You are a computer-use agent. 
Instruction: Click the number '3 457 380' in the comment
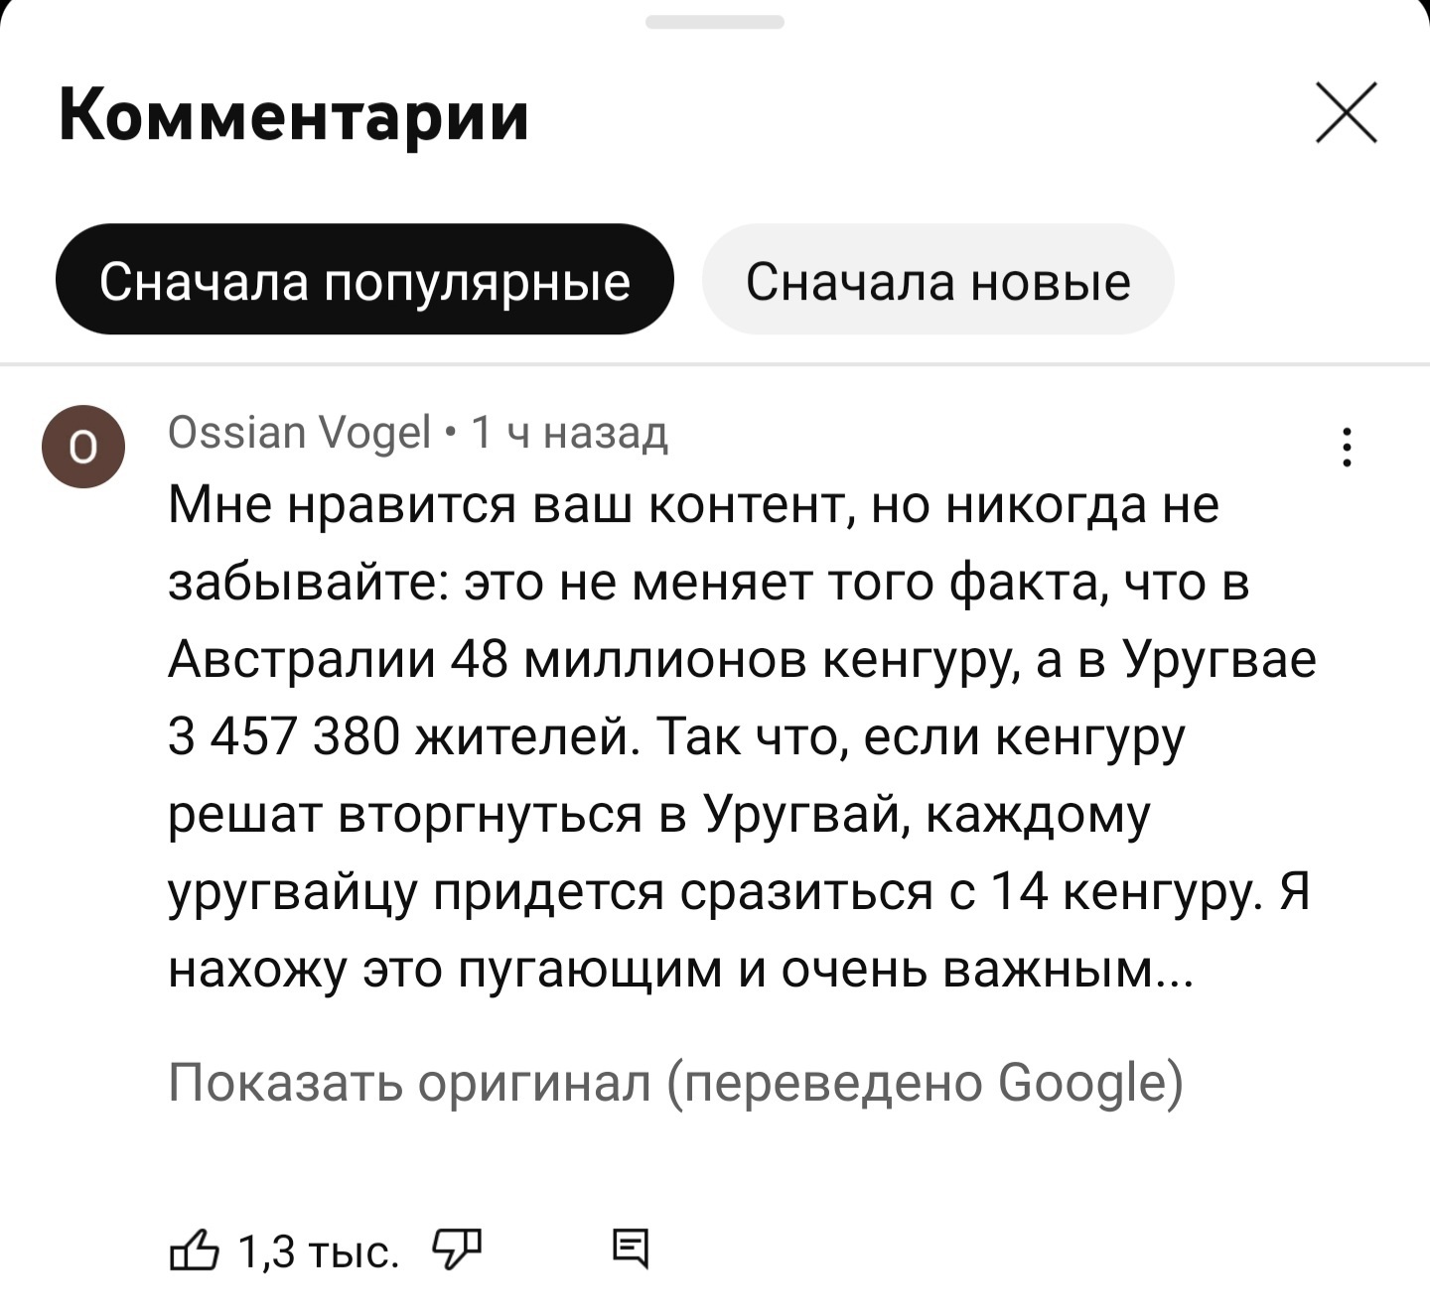click(283, 737)
